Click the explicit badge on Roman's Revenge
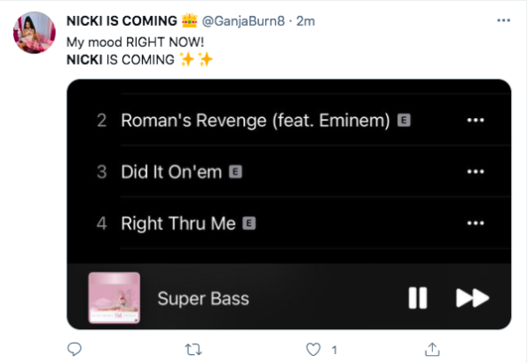This screenshot has width=528, height=363. click(404, 120)
